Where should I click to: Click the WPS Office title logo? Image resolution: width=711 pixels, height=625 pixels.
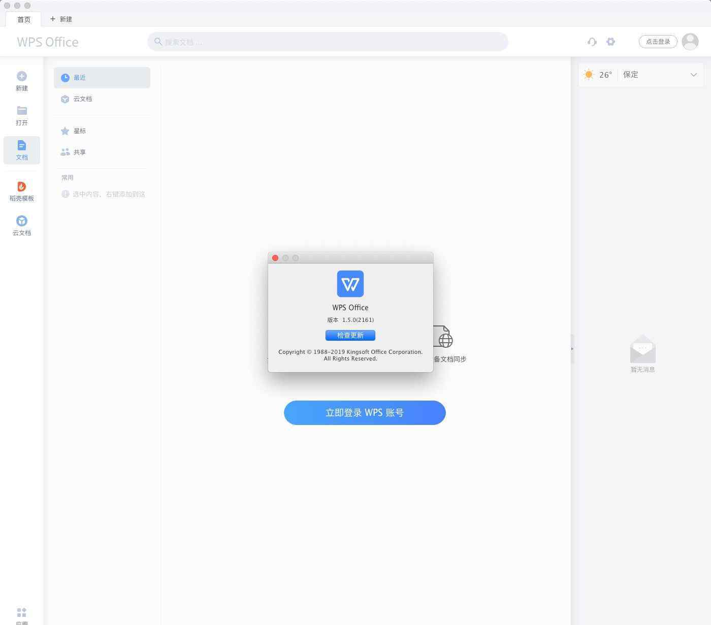[x=48, y=42]
